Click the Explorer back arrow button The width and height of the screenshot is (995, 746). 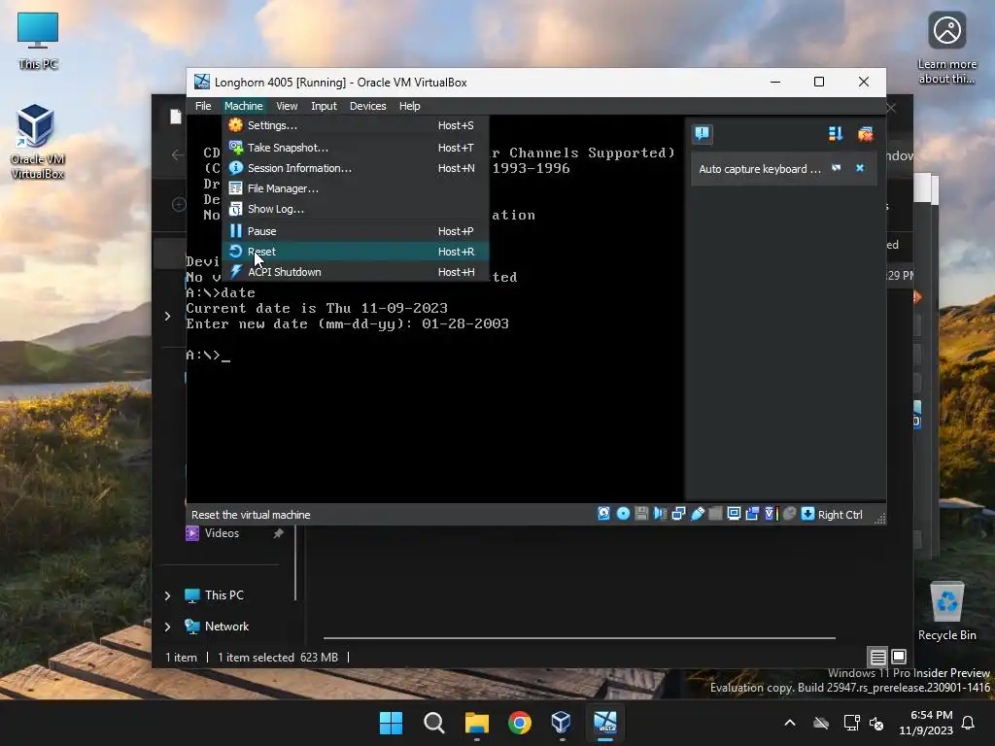(177, 154)
